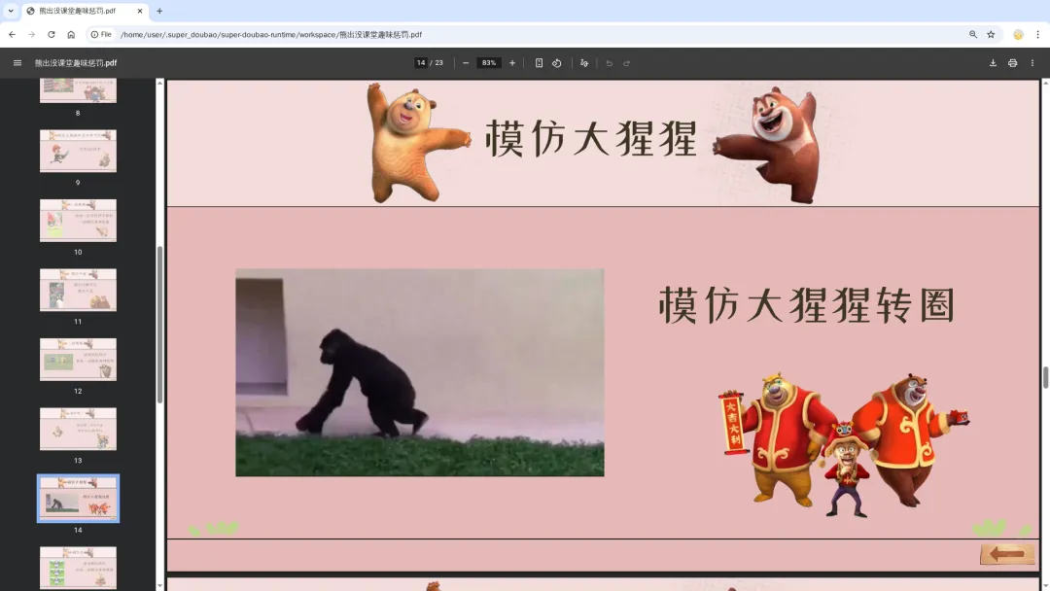Click the 模仿大猩猩转圈 text
This screenshot has width=1050, height=591.
[x=807, y=305]
